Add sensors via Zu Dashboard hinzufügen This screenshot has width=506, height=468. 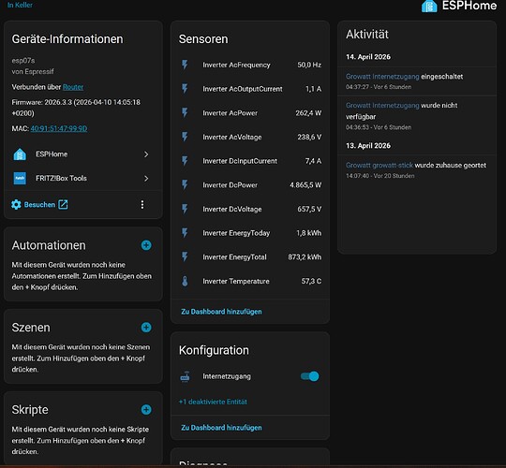(221, 312)
